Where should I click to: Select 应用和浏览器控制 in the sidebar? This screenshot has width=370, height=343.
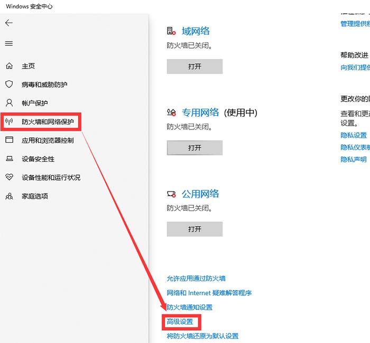[48, 141]
